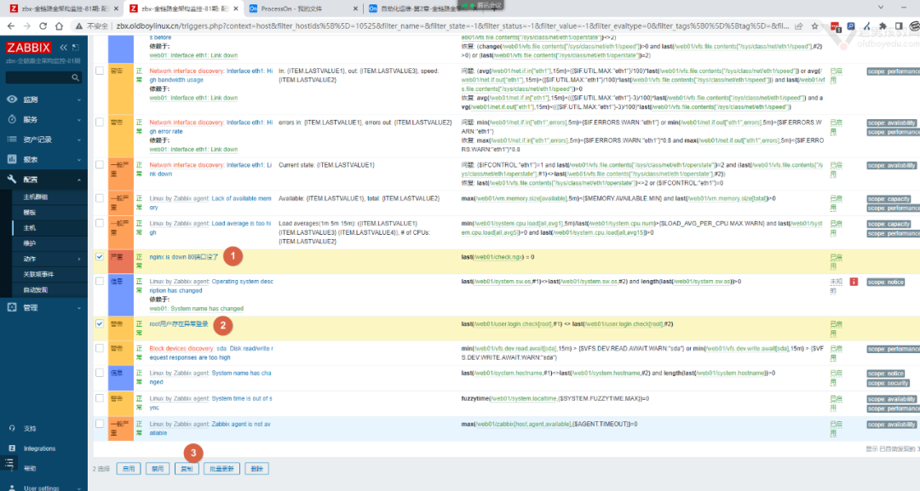Collapse the Zabbix sidebar with double-arrow icon
The width and height of the screenshot is (920, 491).
point(63,48)
